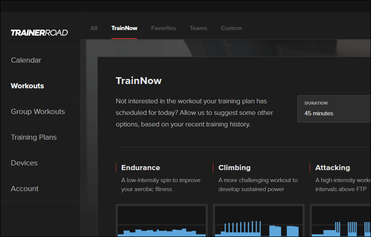The height and width of the screenshot is (237, 371).
Task: Select the TrainNow tab
Action: point(124,28)
